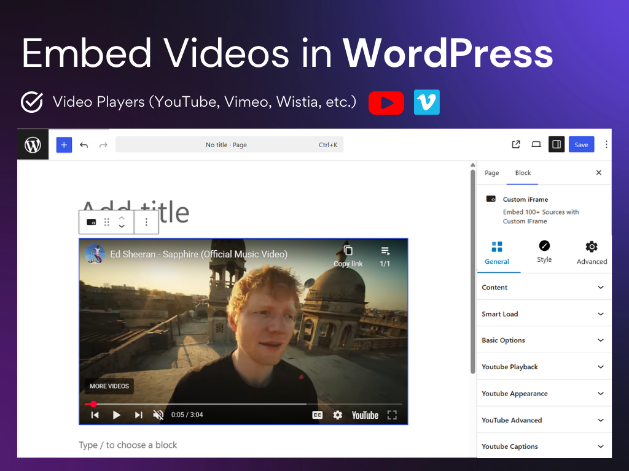Toggle the settings sidebar panel button
The image size is (629, 471).
tap(556, 145)
